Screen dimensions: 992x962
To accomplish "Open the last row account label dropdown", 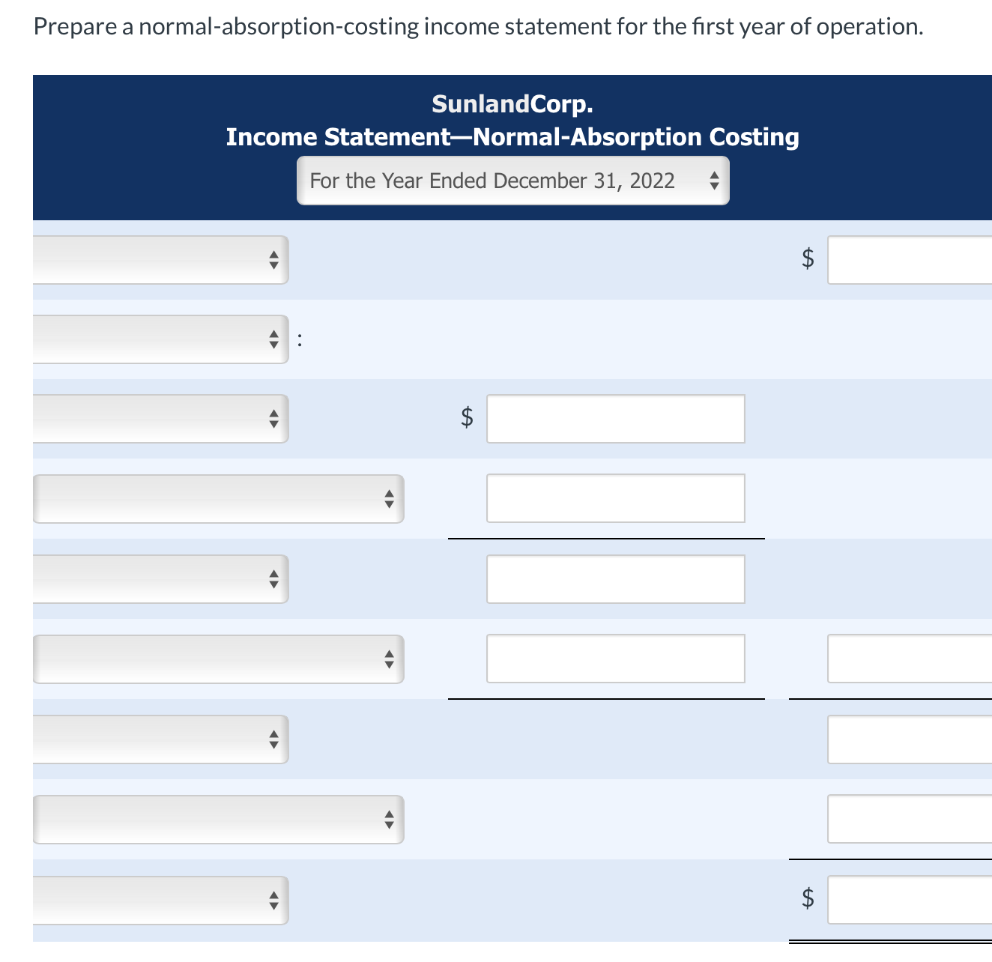I will coord(160,900).
